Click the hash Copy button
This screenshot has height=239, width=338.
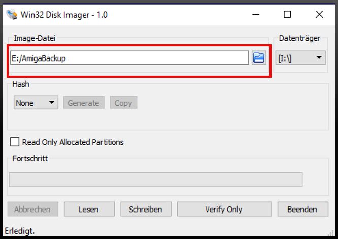pos(123,103)
